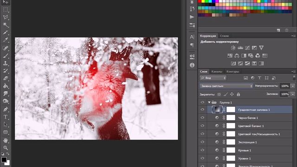
Task: Select the Horizontal Type tool in toolbar
Action: coord(6,117)
